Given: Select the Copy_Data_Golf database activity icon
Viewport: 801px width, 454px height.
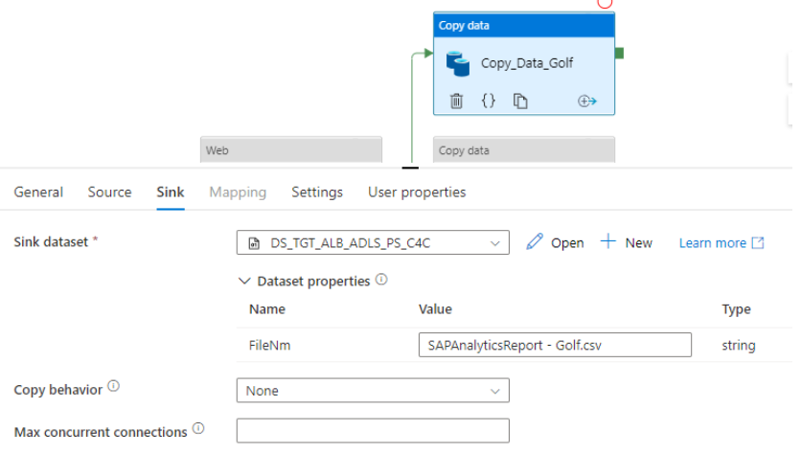Looking at the screenshot, I should (x=458, y=64).
